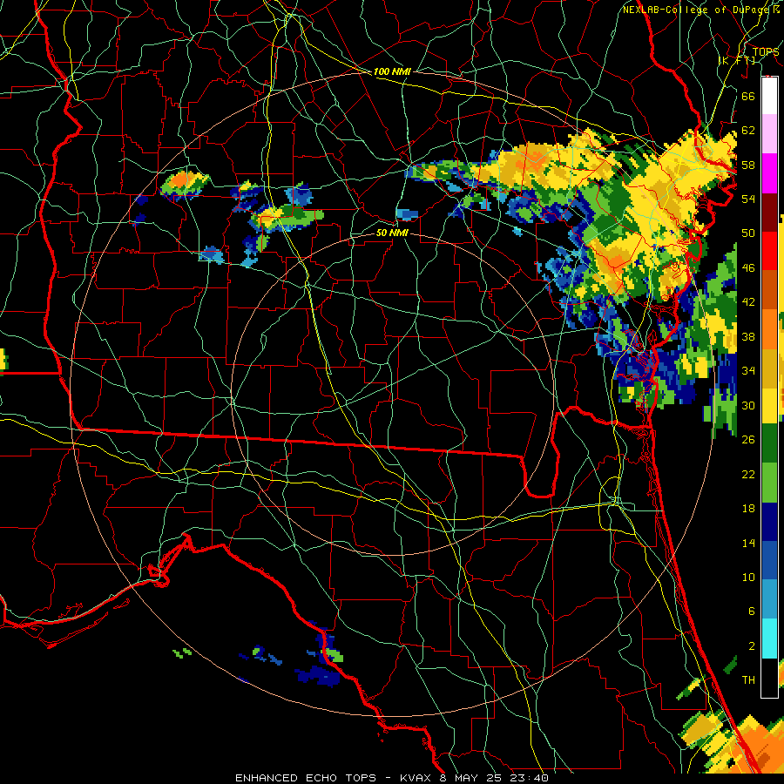Select the dark maroon legend swatch
Image resolution: width=784 pixels, height=784 pixels.
pos(769,212)
